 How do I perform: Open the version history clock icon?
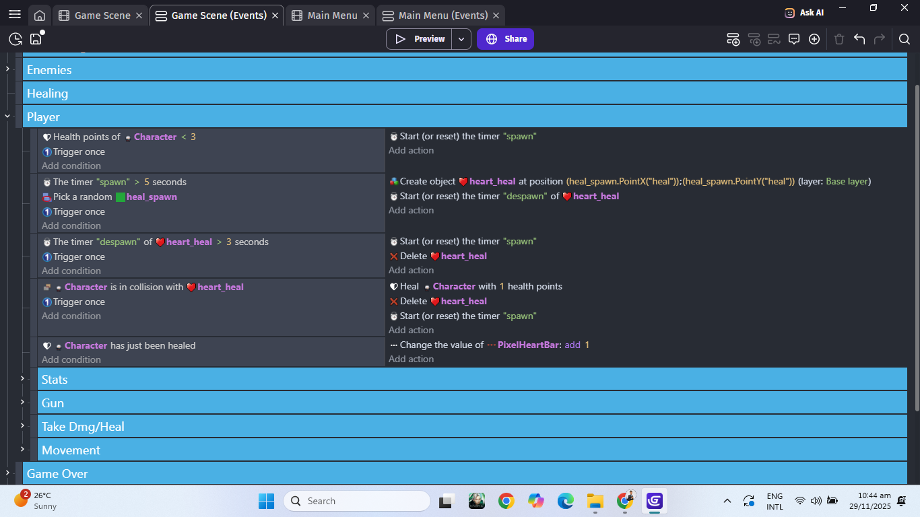(x=15, y=39)
